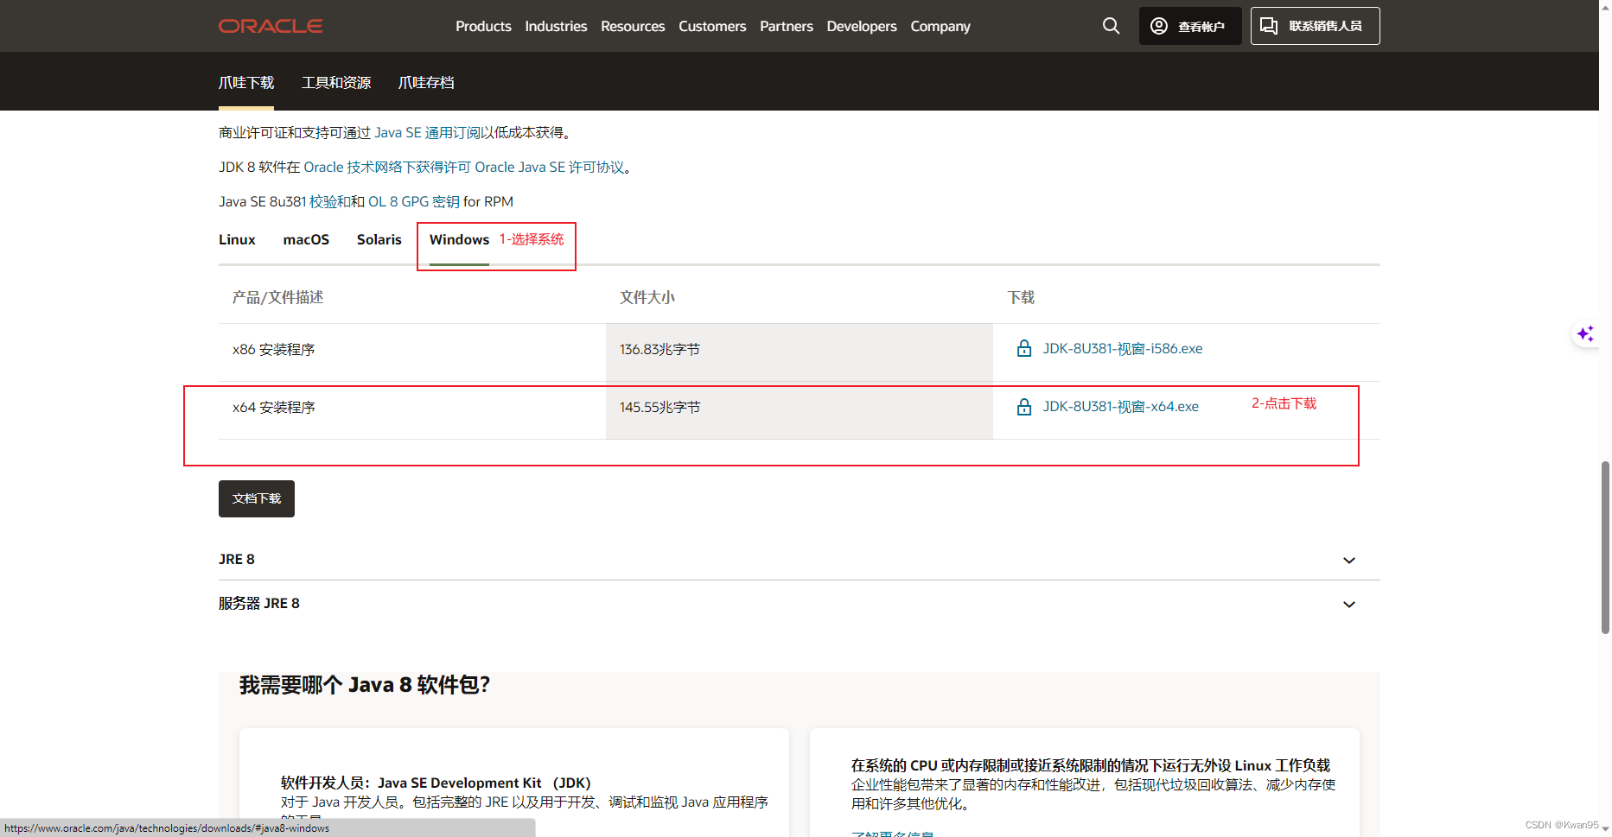Viewport: 1612px width, 837px height.
Task: Open the Partners menu
Action: point(787,26)
